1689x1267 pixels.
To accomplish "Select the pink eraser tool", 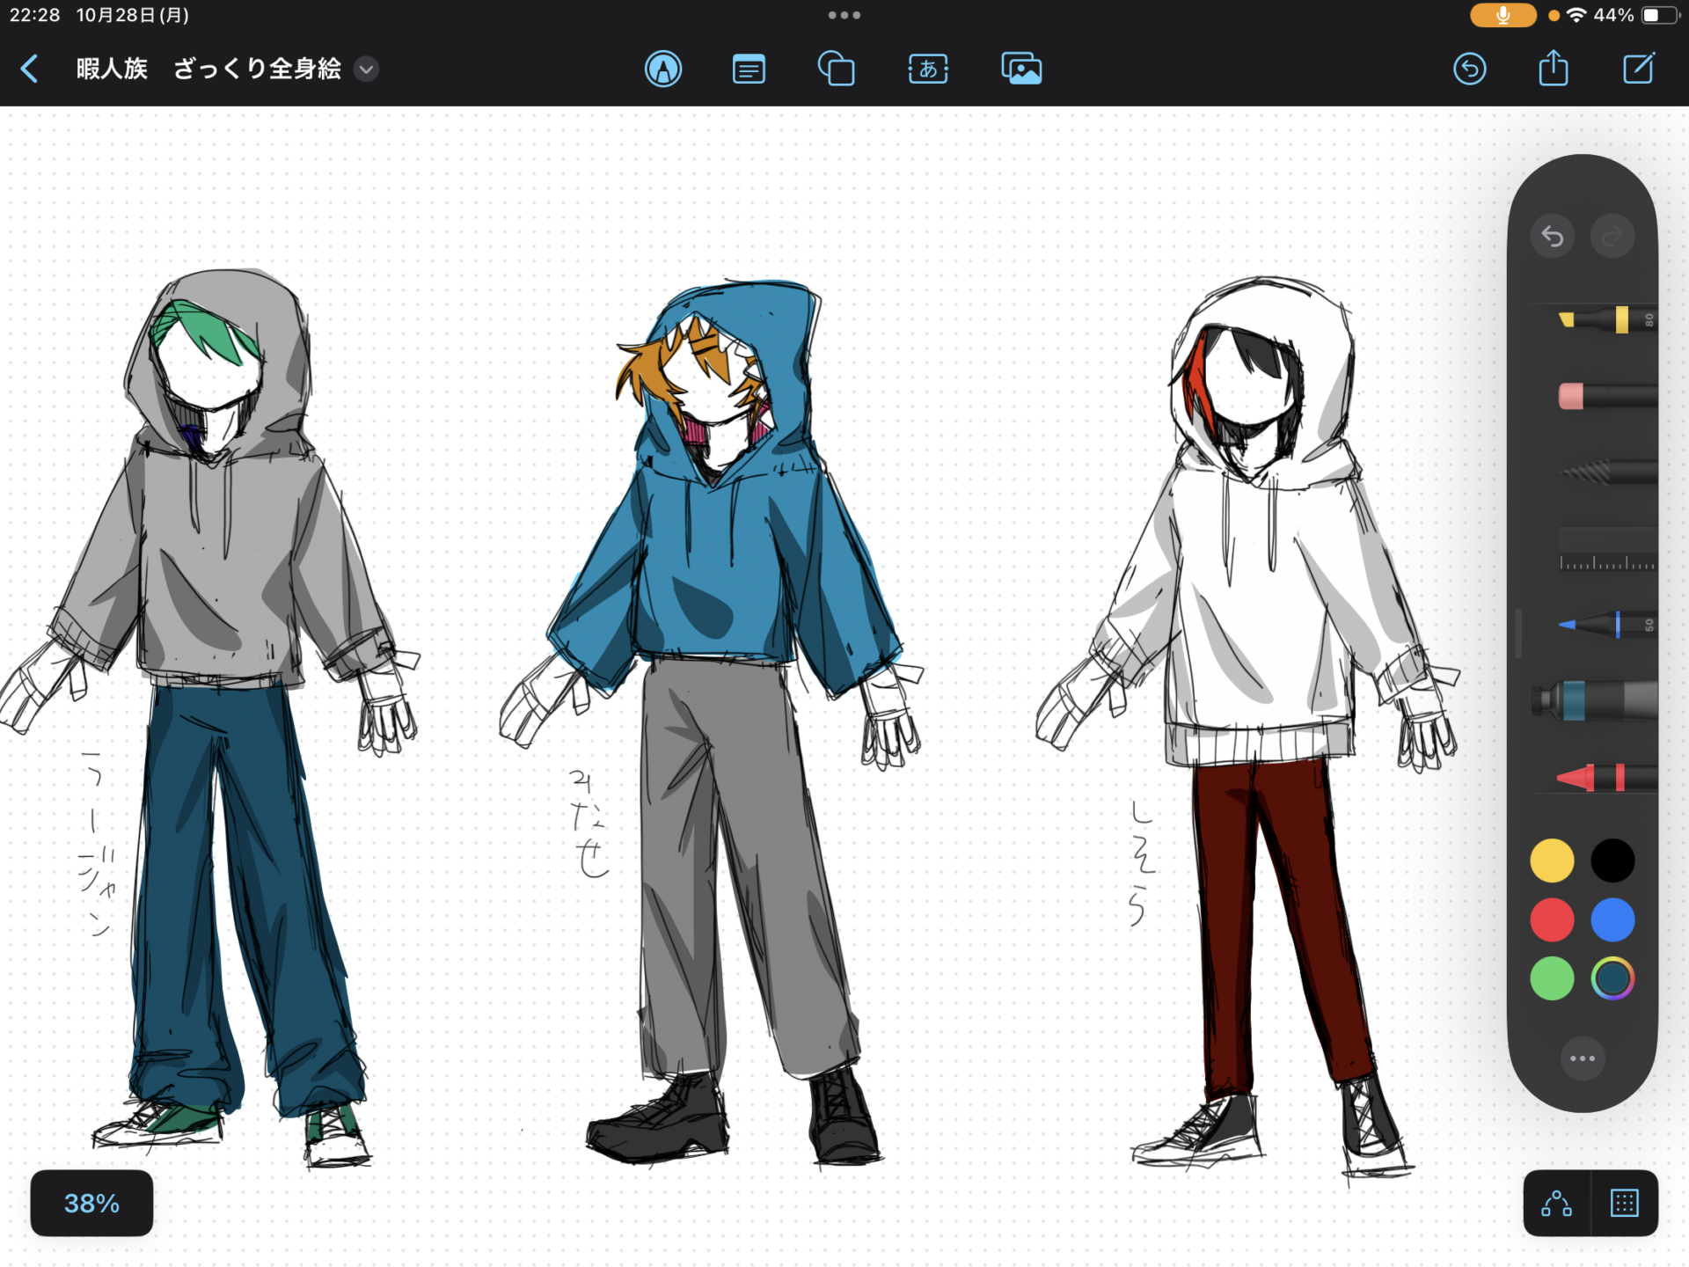I will click(x=1601, y=396).
